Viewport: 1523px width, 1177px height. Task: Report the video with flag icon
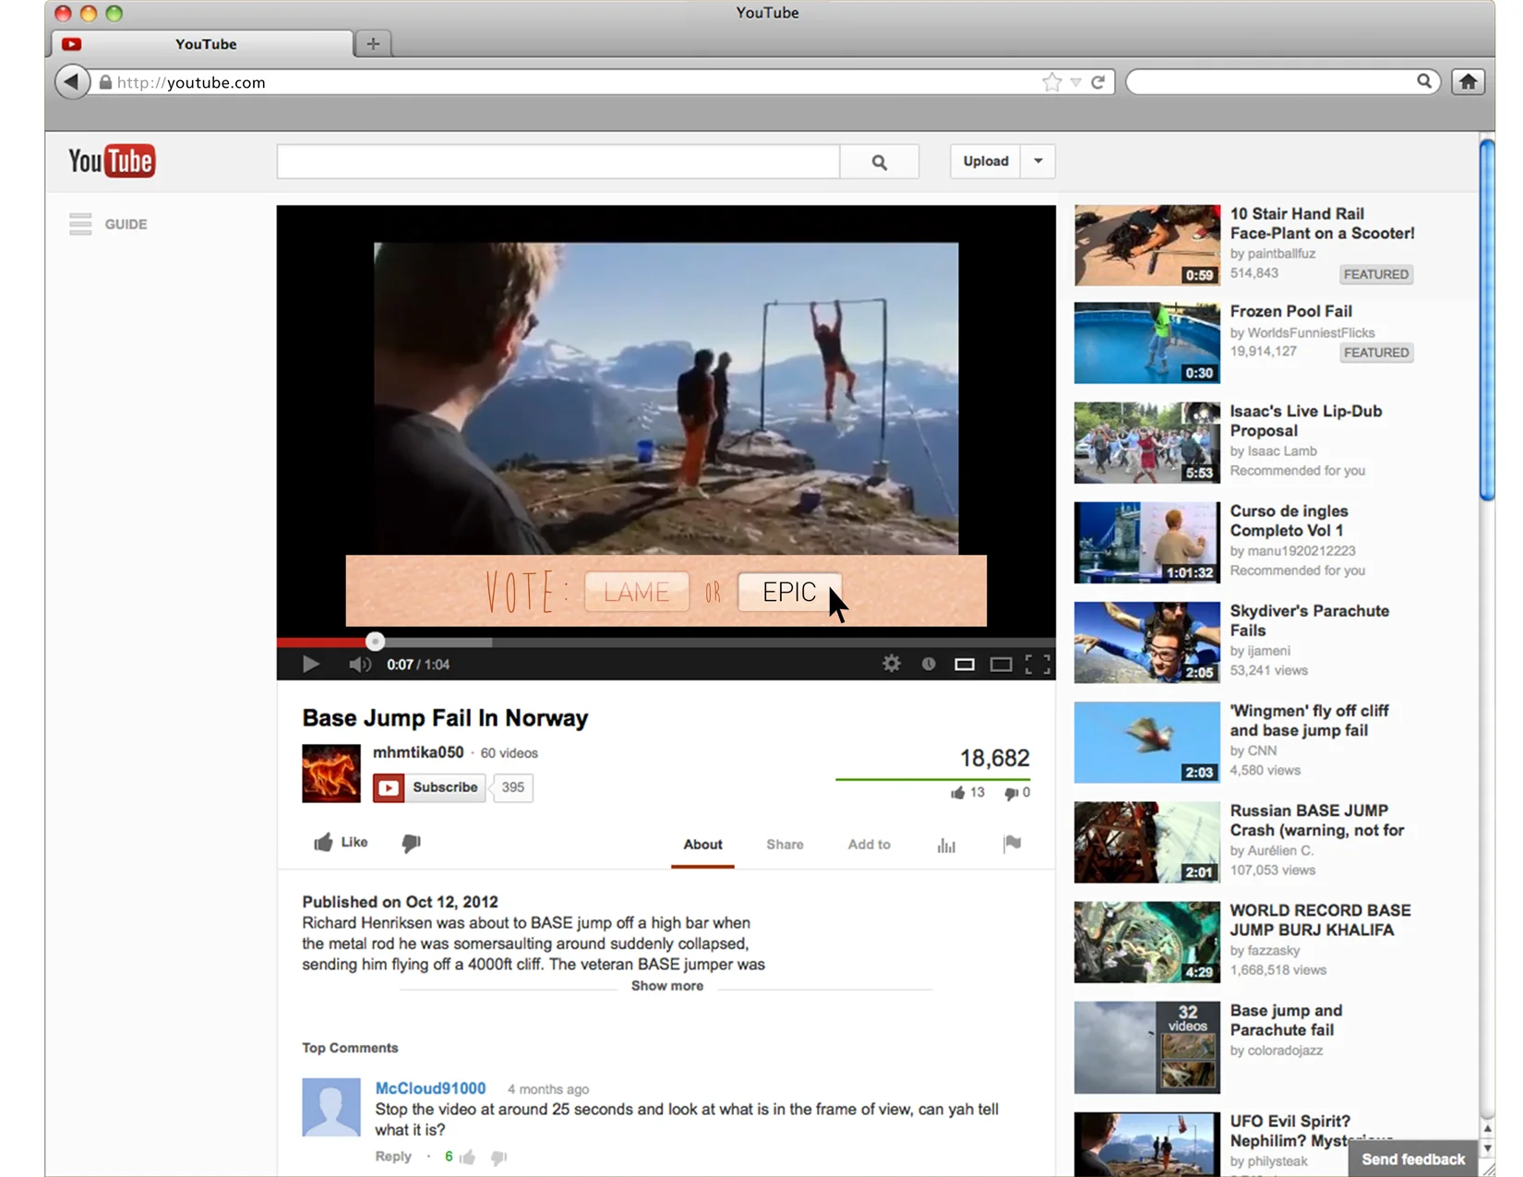click(1012, 844)
